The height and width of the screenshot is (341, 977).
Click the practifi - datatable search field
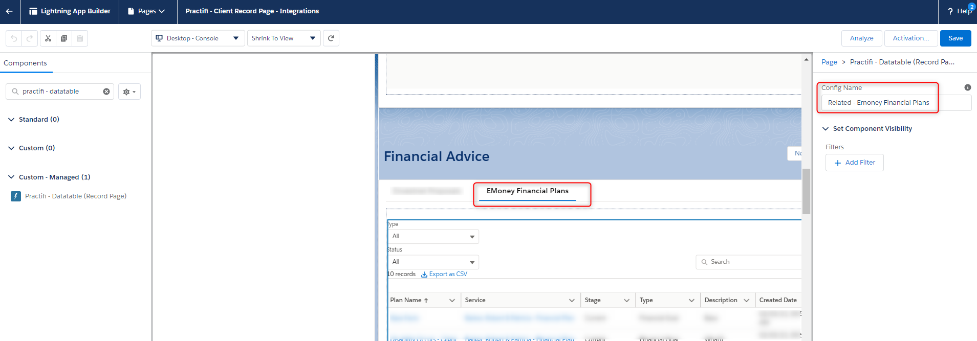pos(59,92)
